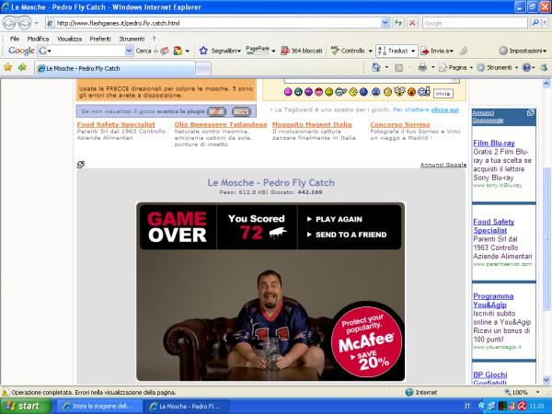
Task: Open the Visualizza menu
Action: (x=69, y=39)
